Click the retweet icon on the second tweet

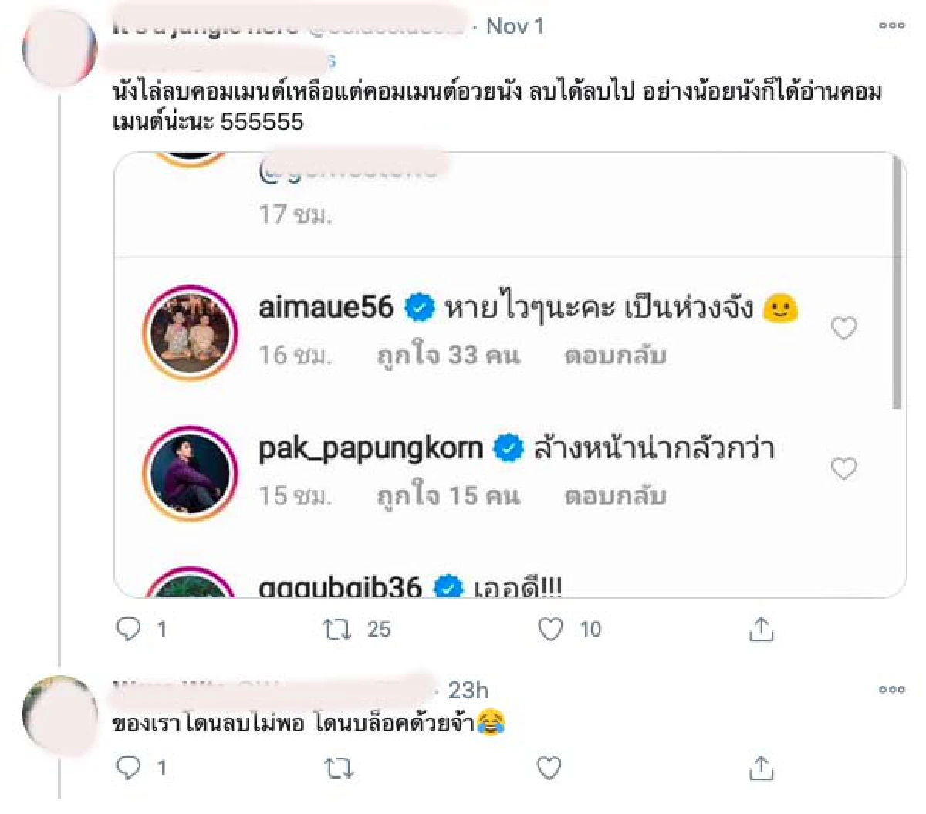click(x=337, y=768)
